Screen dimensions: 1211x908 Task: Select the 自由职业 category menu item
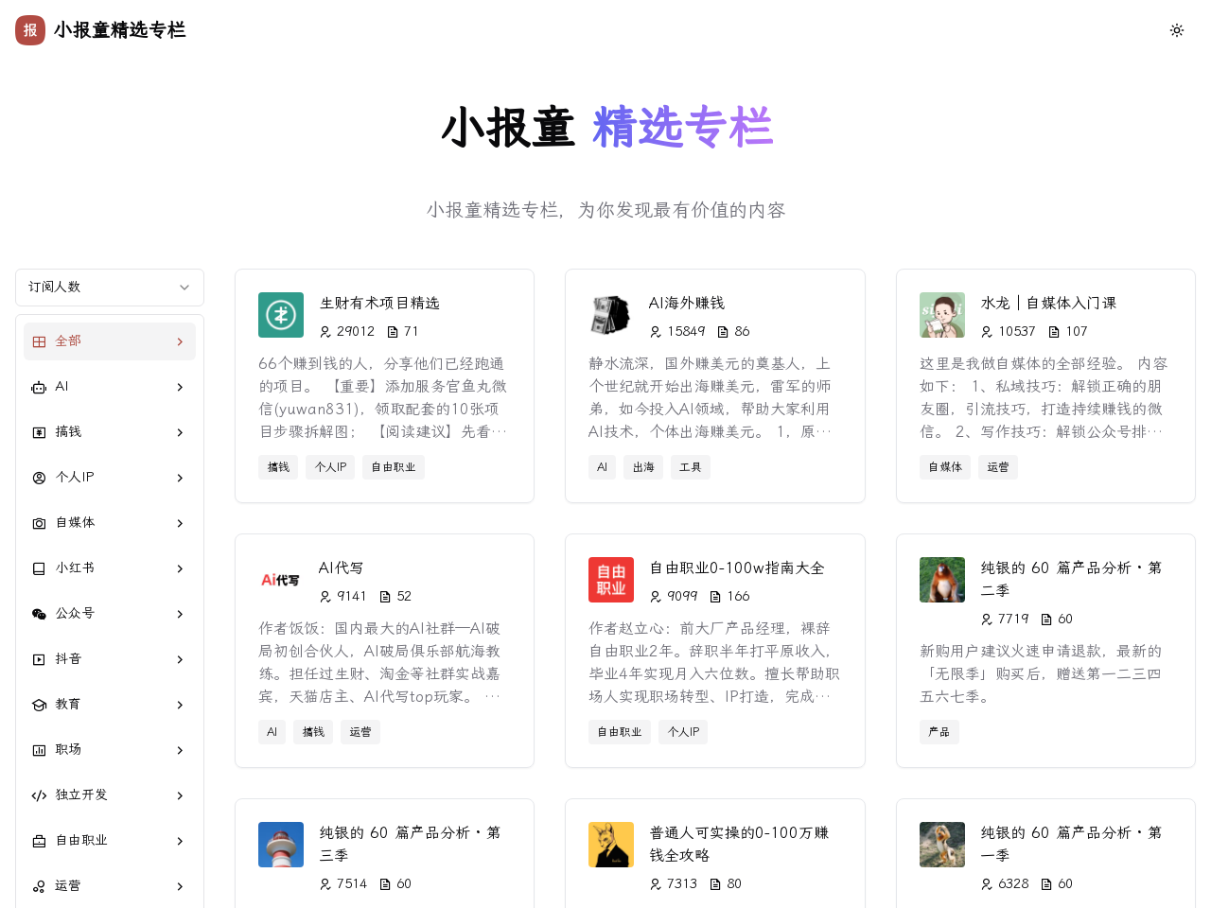(x=110, y=841)
